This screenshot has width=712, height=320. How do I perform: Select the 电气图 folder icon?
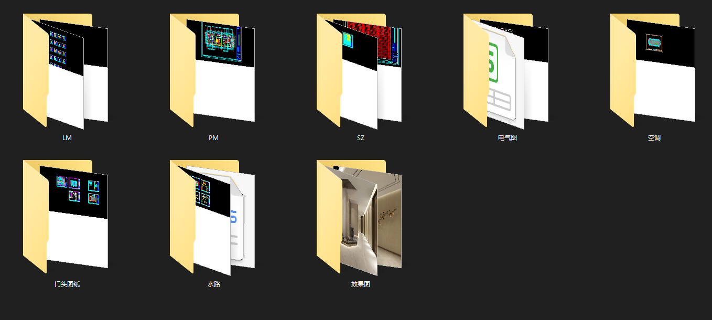[506, 71]
